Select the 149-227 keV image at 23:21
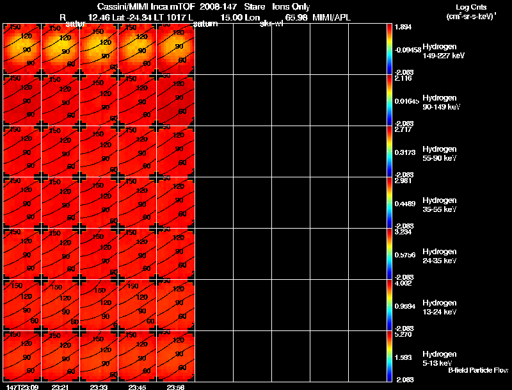The width and height of the screenshot is (512, 390). [x=60, y=49]
